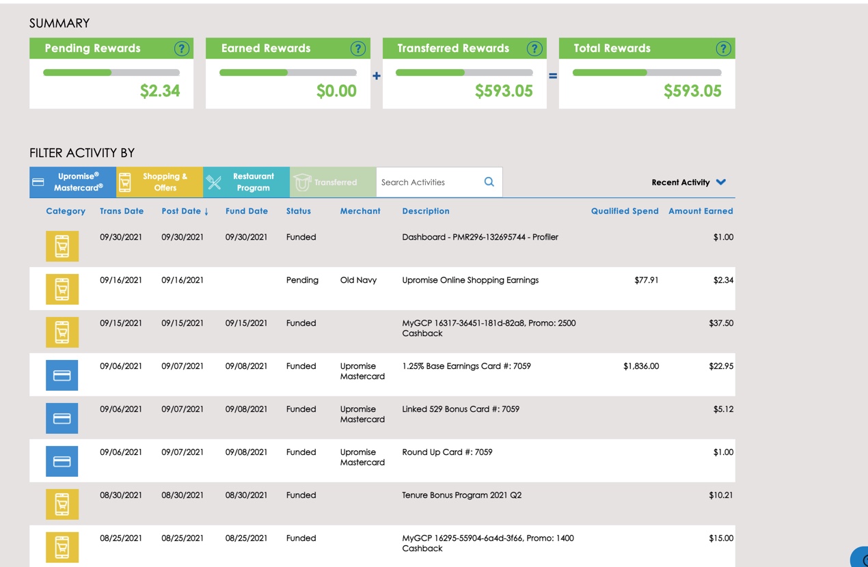This screenshot has width=868, height=567.
Task: Click into the Search Activities field
Action: 429,182
